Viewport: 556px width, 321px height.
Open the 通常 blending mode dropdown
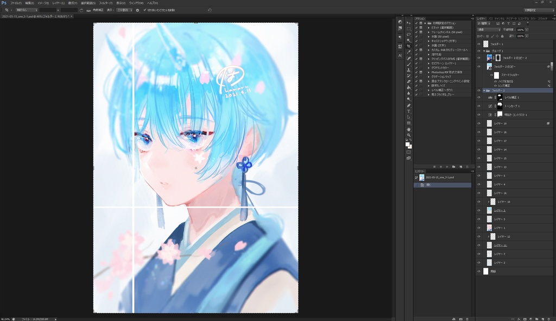(x=489, y=30)
